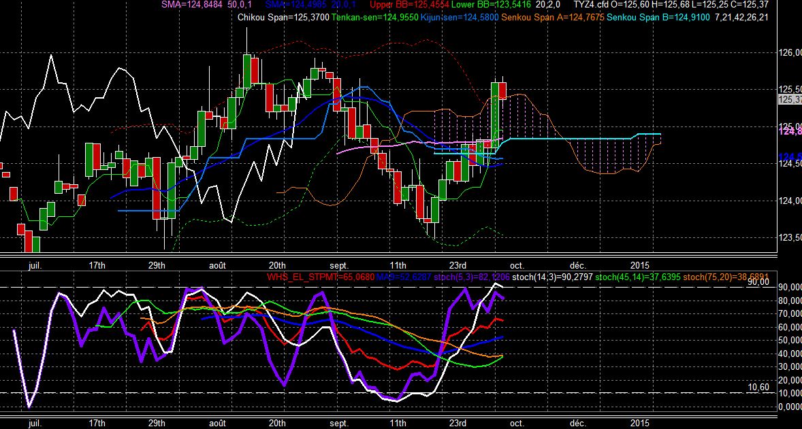Click the 80,000 stochastic axis value

790,301
